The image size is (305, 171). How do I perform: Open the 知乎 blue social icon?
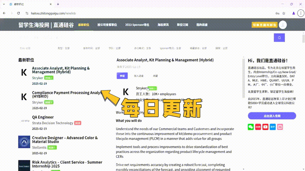point(273,127)
